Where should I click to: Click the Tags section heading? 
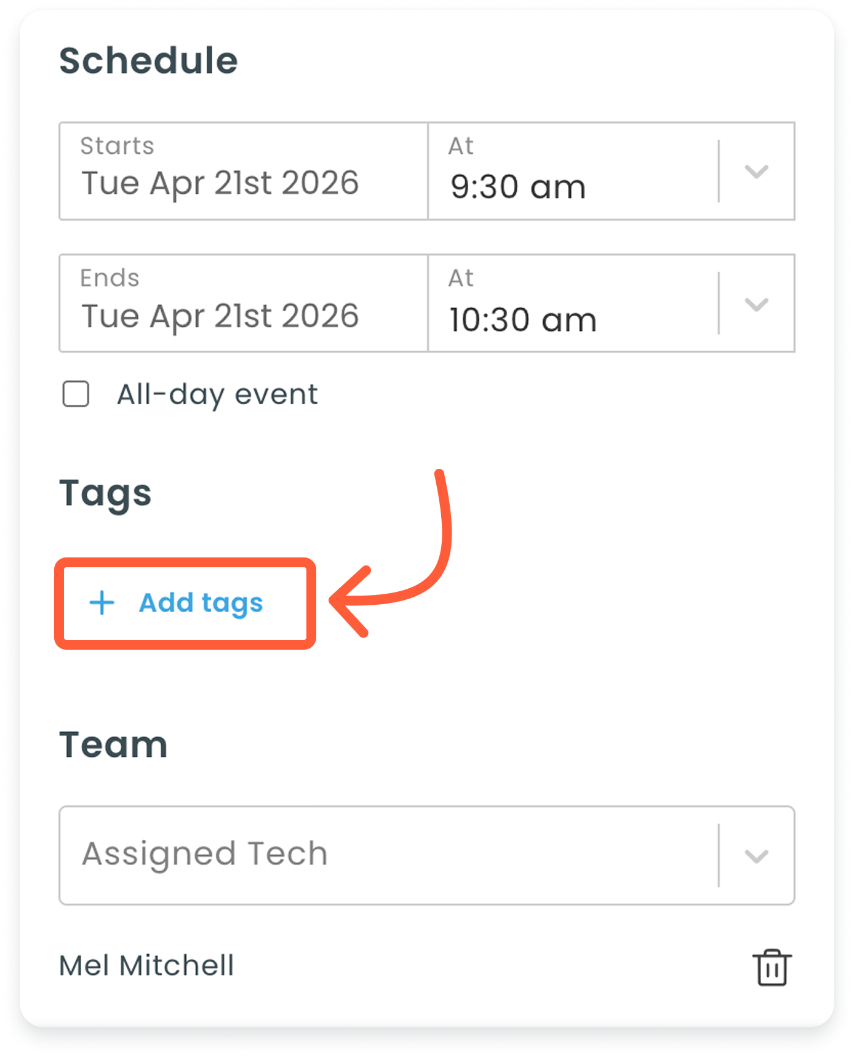click(x=105, y=493)
